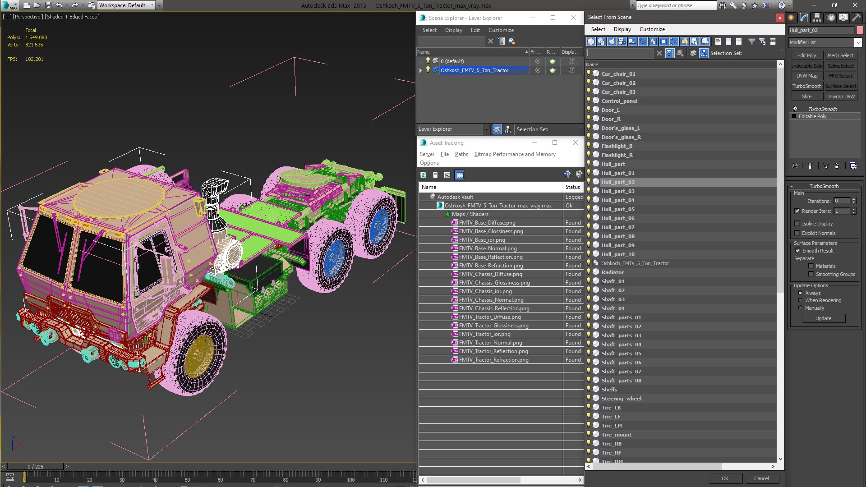Click Unwrap UVW modifier button
Screen dimensions: 866x487
pos(840,96)
